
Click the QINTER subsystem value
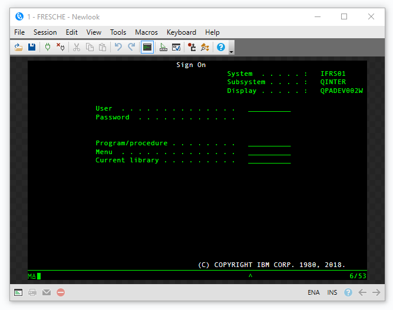coord(333,82)
